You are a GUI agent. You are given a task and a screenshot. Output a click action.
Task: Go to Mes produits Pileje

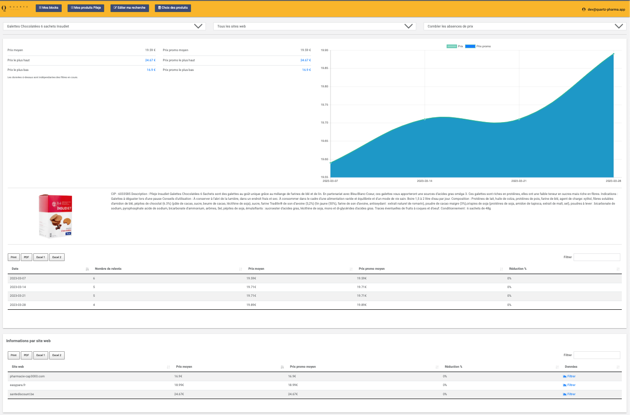86,8
